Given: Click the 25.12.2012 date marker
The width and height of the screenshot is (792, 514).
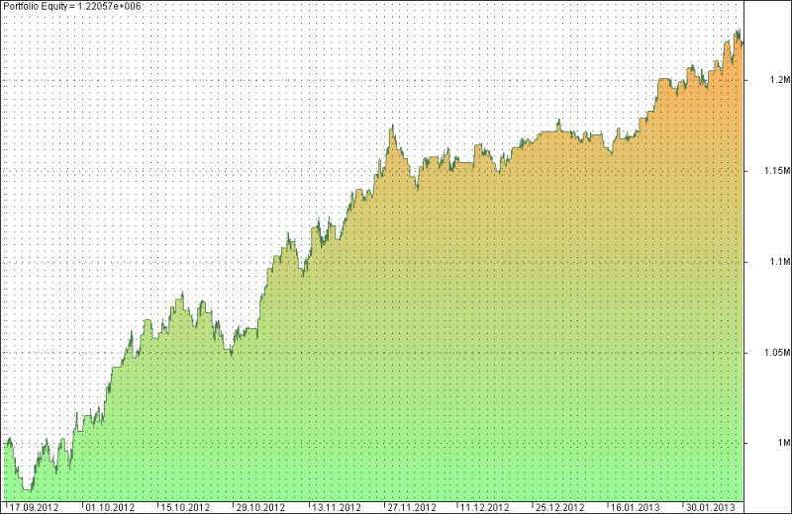Looking at the screenshot, I should pos(559,507).
